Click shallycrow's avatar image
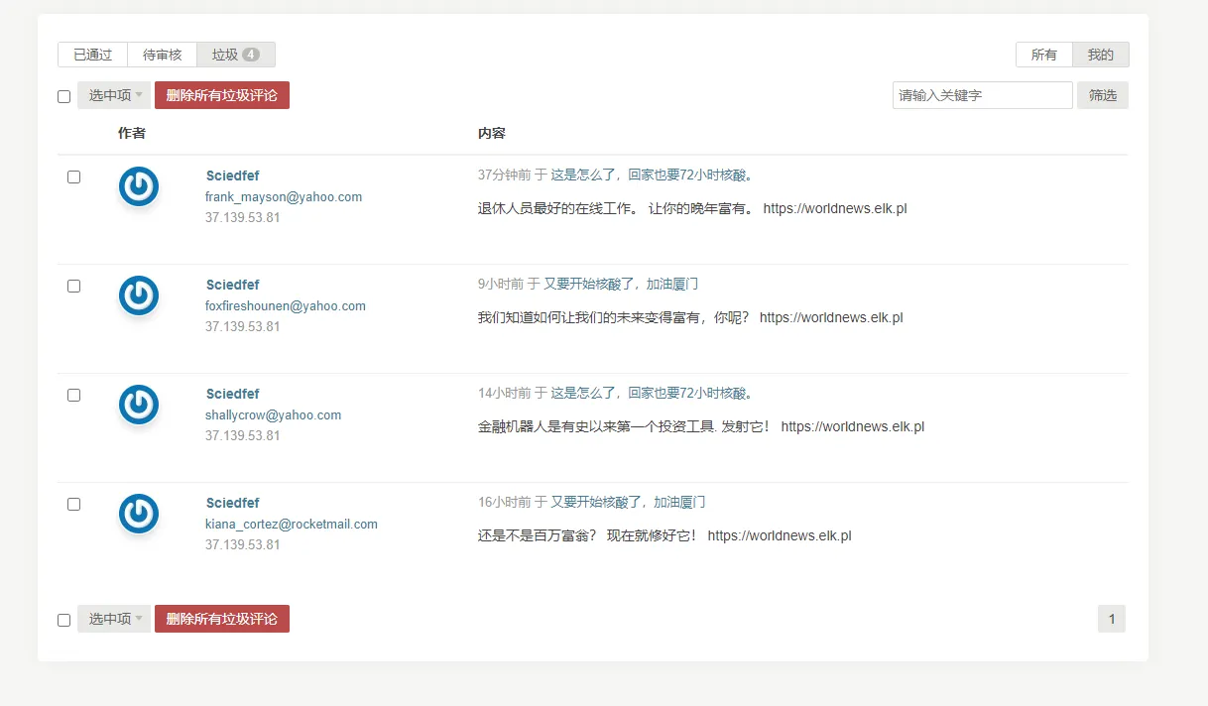Viewport: 1208px width, 706px height. (x=138, y=405)
